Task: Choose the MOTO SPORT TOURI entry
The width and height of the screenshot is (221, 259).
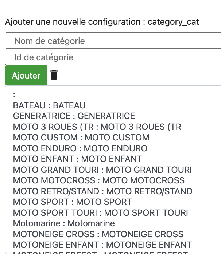Action: [x=101, y=212]
